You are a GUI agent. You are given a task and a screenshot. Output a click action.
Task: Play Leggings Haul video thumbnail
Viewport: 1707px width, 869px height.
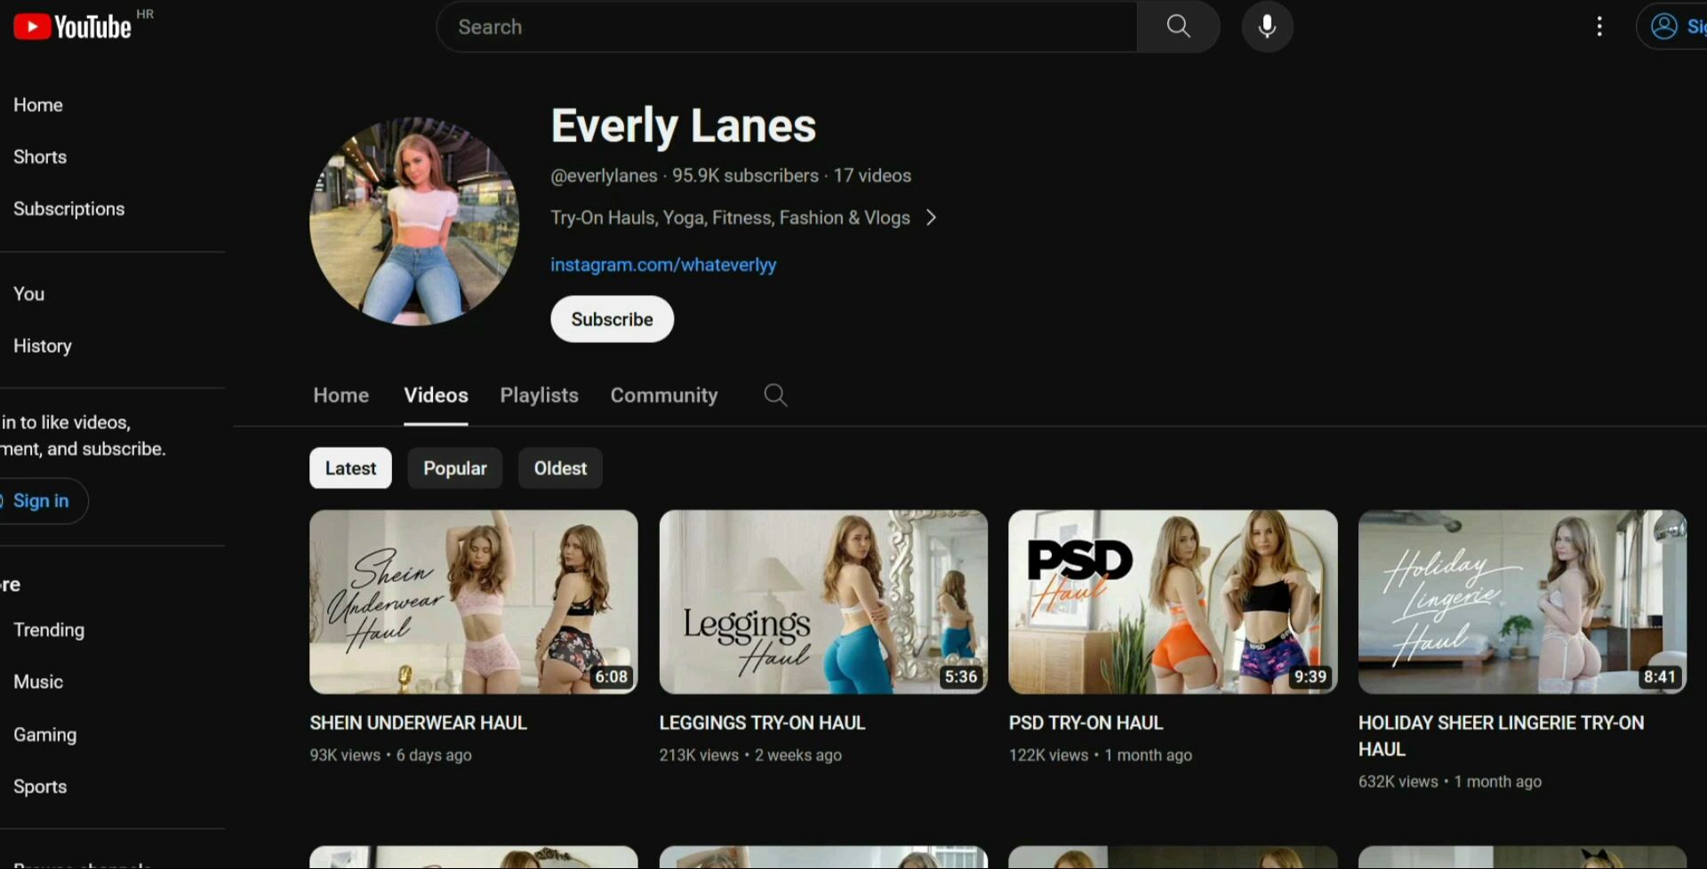point(823,602)
